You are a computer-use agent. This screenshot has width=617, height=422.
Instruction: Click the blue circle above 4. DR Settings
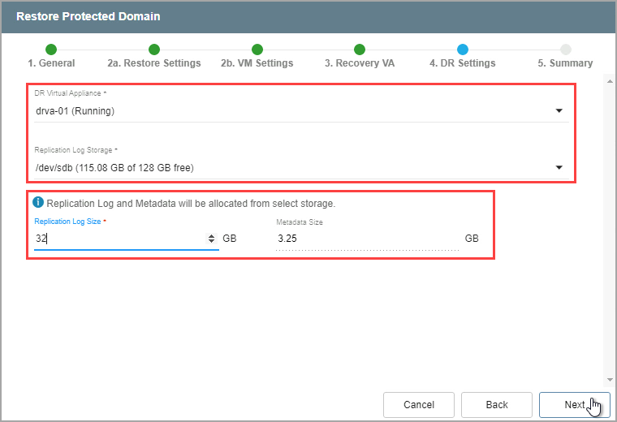463,50
